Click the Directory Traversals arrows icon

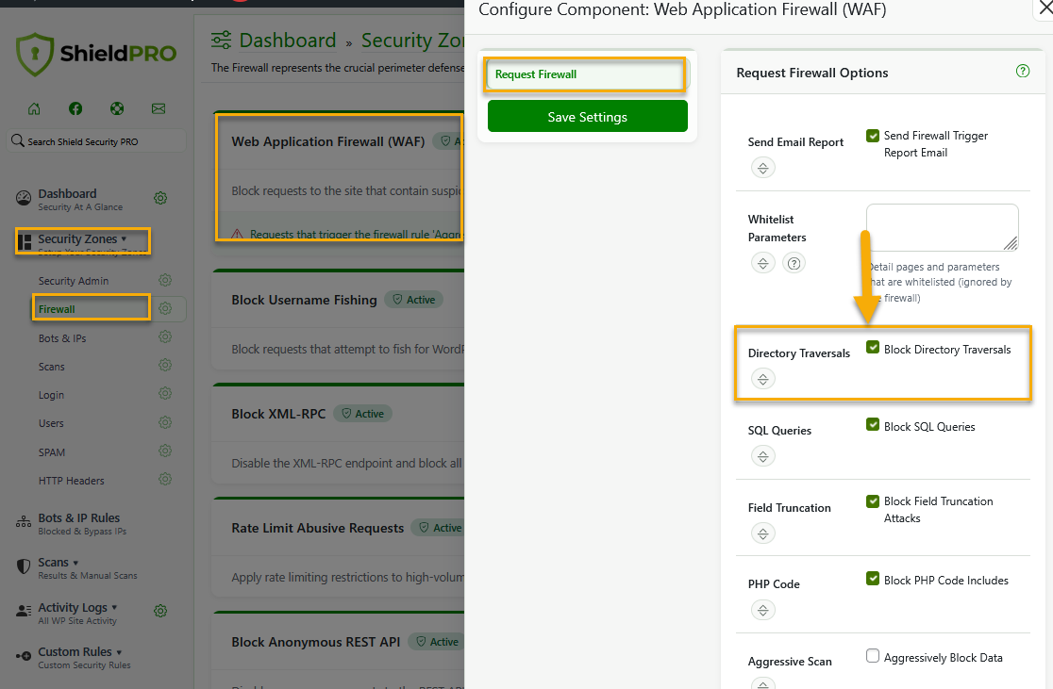763,379
